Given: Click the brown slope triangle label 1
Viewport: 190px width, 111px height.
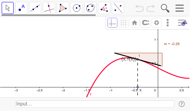Looking at the screenshot, I should click(x=139, y=56).
